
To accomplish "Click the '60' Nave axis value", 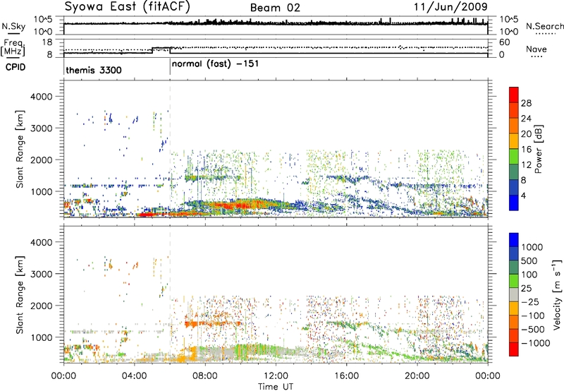I will click(x=505, y=42).
